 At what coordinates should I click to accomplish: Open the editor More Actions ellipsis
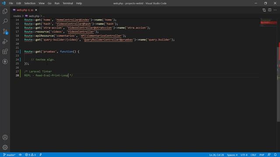[275, 10]
